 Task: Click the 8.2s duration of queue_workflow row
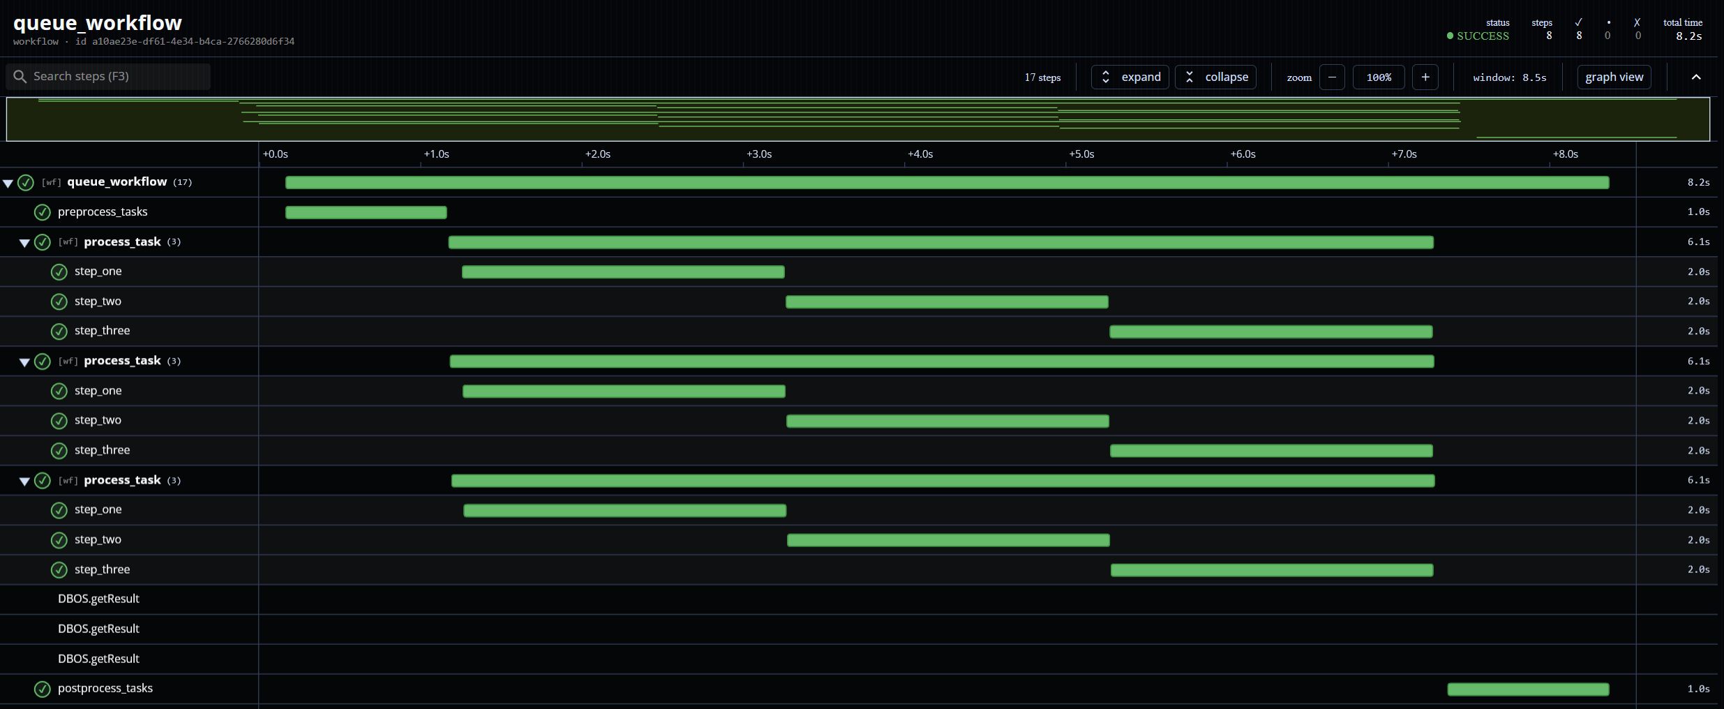[1698, 182]
